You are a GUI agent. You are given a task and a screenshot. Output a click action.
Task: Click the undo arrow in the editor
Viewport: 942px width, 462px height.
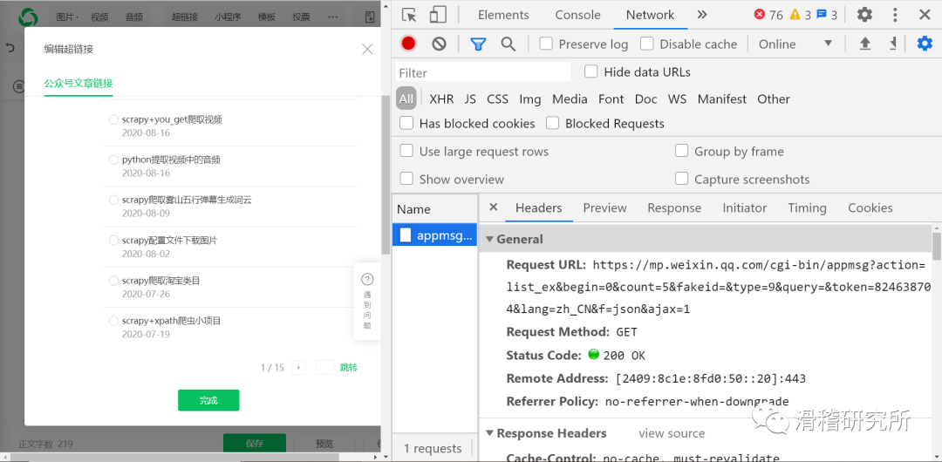(10, 47)
